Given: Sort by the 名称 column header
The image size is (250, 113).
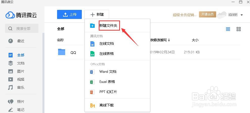Looking at the screenshot, I should pos(60,40).
